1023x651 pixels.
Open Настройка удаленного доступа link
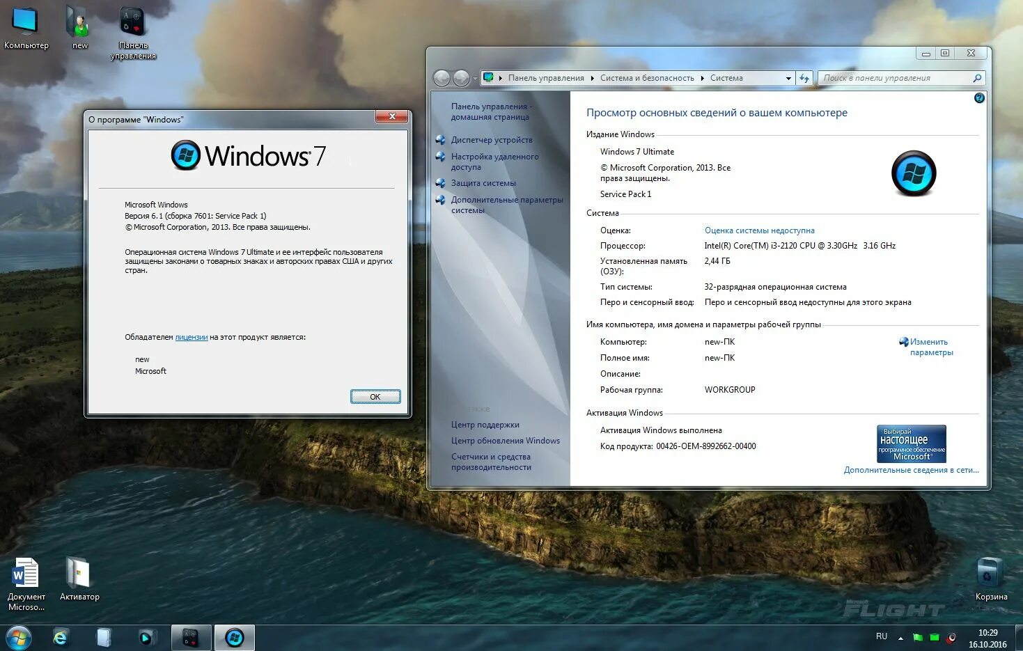494,162
